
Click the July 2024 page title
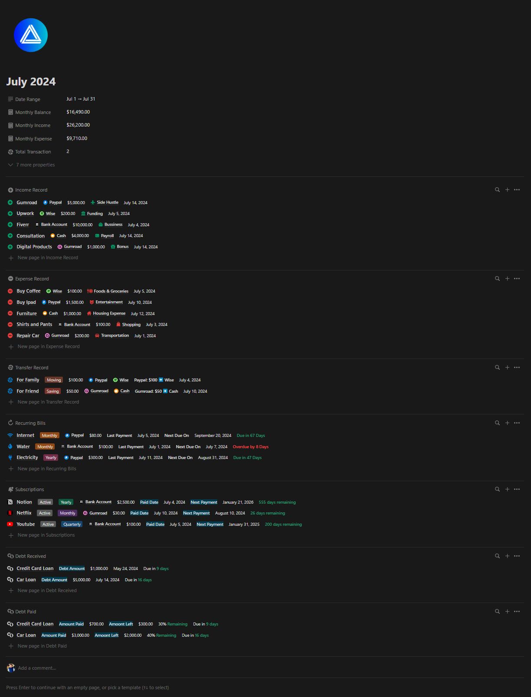pos(31,81)
